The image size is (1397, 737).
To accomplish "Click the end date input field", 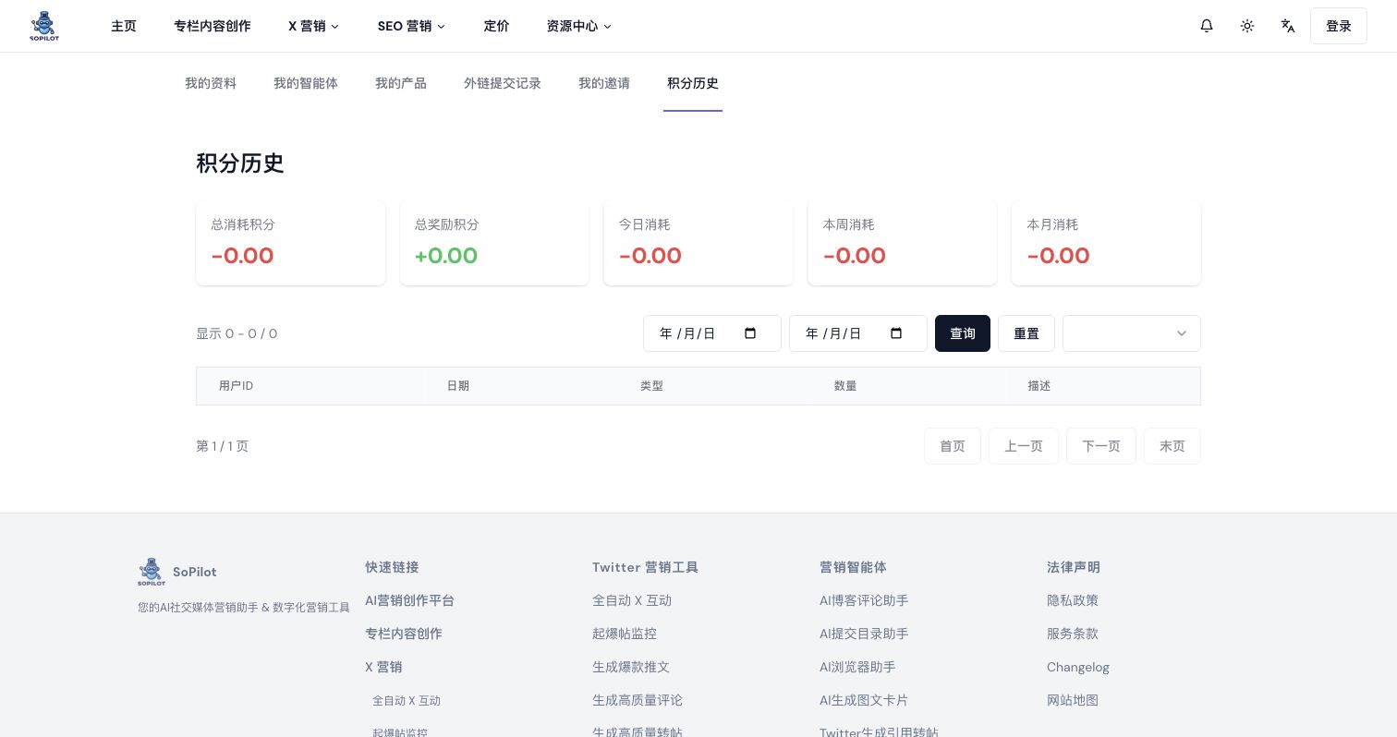I will [858, 333].
